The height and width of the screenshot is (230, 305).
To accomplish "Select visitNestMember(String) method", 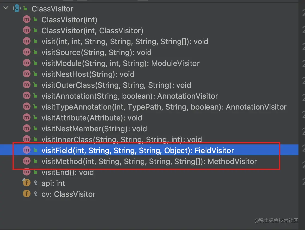I will pos(94,129).
